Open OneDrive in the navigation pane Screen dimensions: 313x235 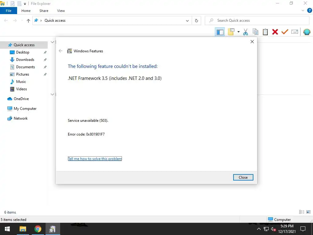coord(21,99)
